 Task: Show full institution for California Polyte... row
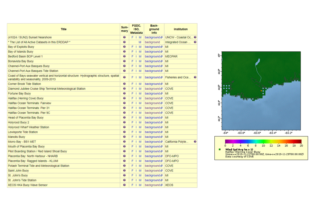[x=195, y=142]
